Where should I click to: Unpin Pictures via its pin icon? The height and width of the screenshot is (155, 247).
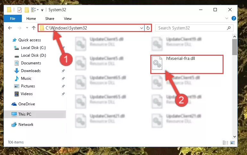point(63,86)
